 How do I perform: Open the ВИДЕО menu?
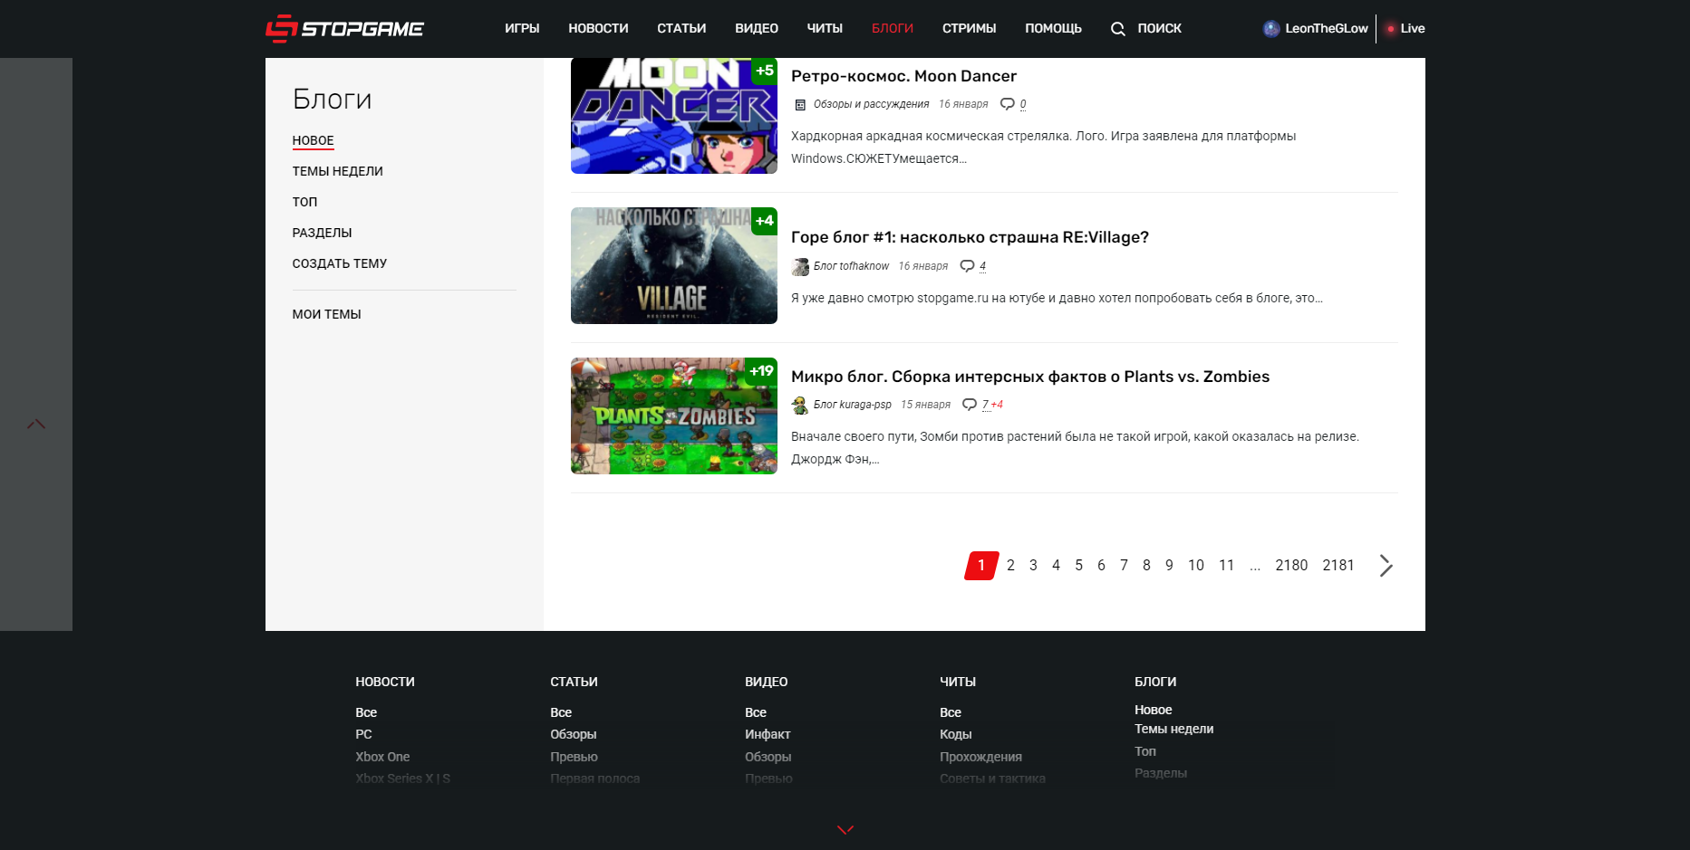pos(757,29)
